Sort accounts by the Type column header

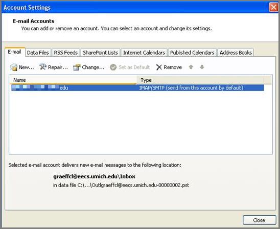coord(200,80)
